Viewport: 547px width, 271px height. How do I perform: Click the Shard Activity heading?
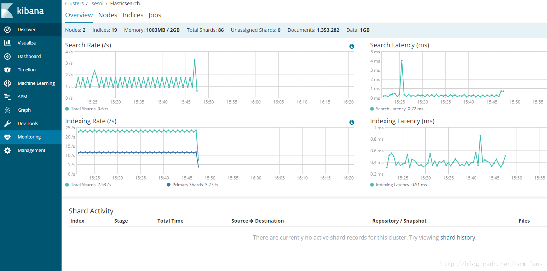91,211
